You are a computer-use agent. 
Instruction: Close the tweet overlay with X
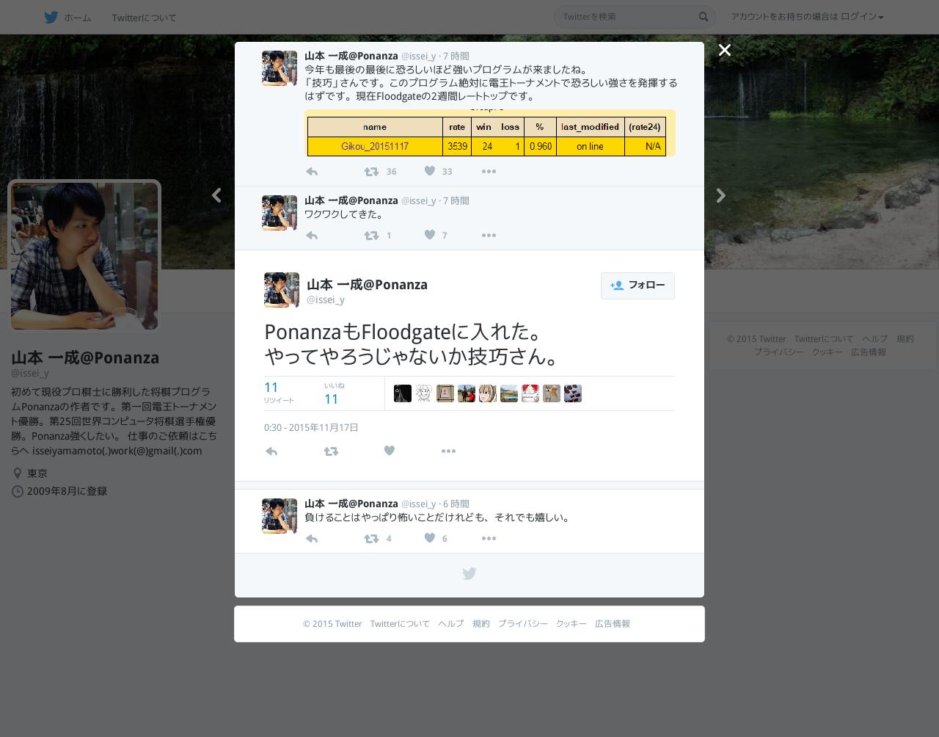pyautogui.click(x=725, y=50)
